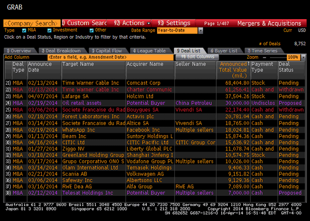Open the Date Range dropdown arrow
Screen dimensions: 310x221
point(201,31)
